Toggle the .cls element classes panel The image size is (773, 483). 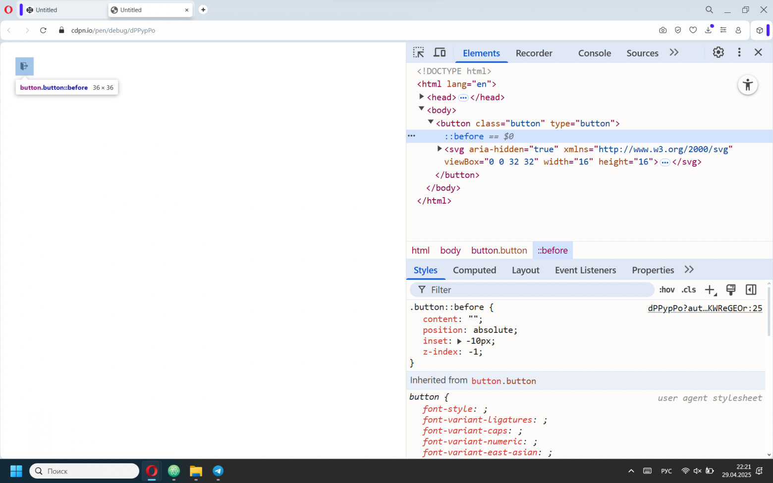pyautogui.click(x=688, y=290)
